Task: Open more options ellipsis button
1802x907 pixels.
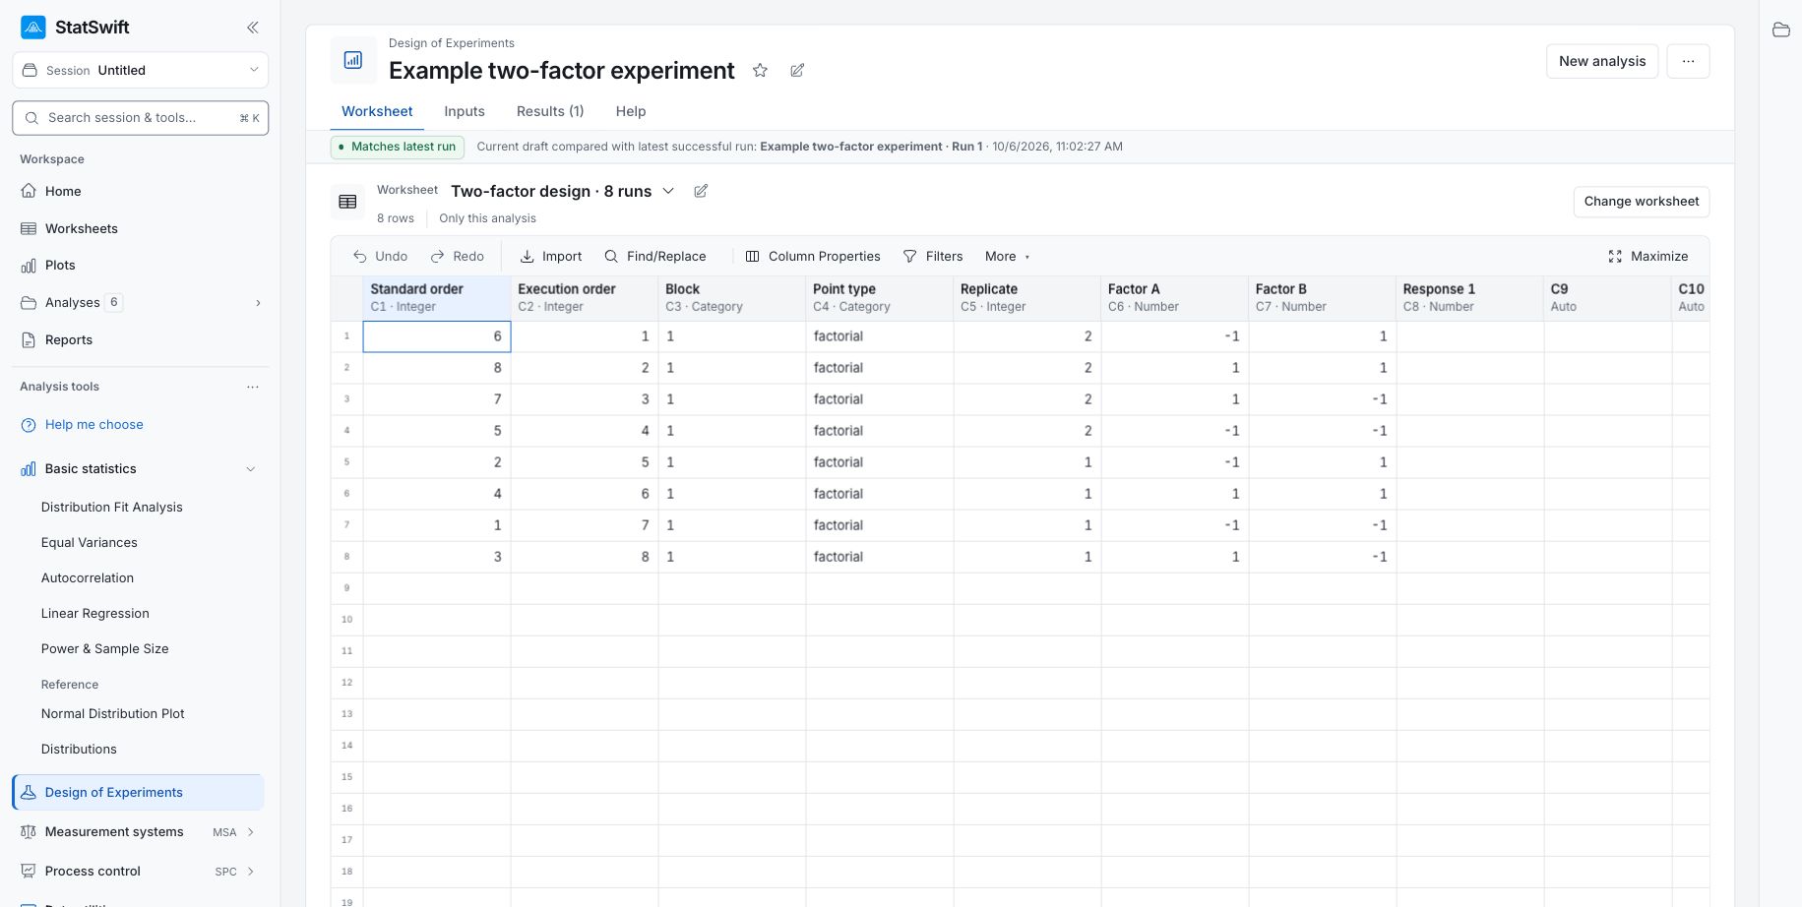Action: [x=1688, y=61]
